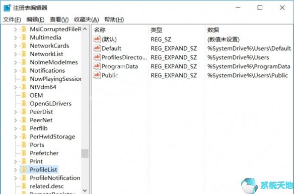Click the Public string value icon
Screen dimensions: 294x194
point(97,75)
